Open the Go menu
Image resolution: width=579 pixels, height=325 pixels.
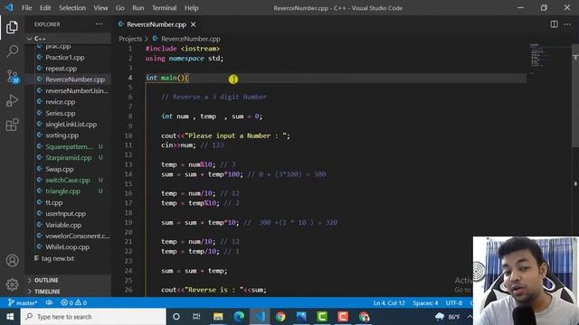coord(120,8)
